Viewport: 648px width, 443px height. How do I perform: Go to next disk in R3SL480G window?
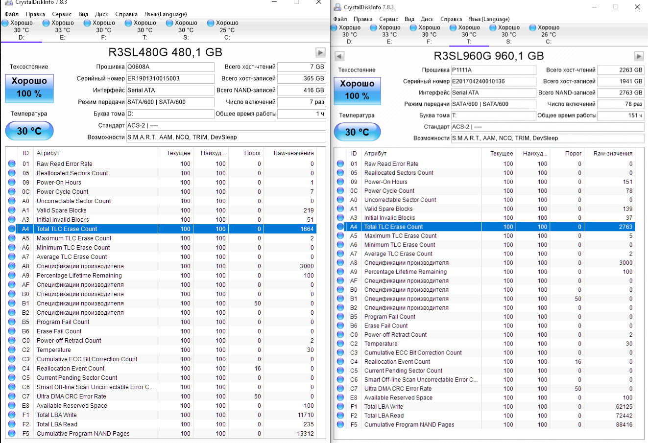(320, 52)
